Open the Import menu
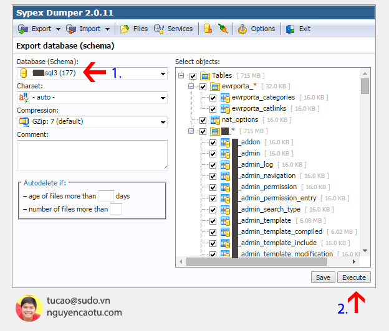 tap(90, 29)
